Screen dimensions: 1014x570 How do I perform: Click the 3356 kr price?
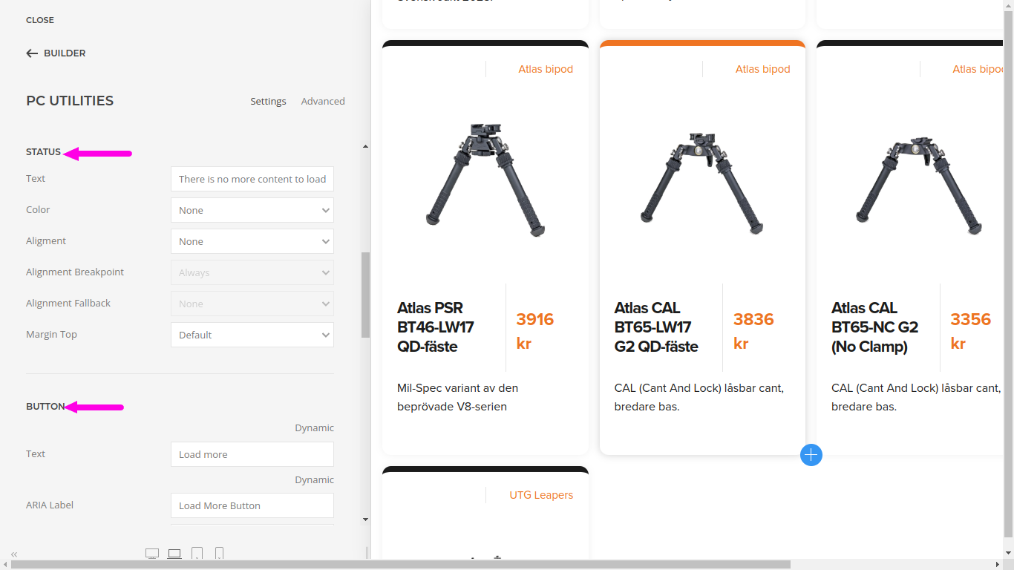click(970, 331)
